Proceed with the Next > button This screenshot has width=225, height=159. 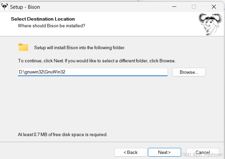[x=165, y=152]
